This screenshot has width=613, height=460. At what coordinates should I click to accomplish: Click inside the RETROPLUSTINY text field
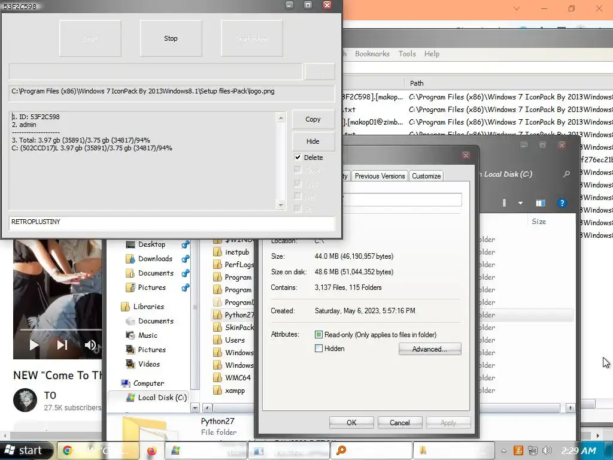(172, 222)
